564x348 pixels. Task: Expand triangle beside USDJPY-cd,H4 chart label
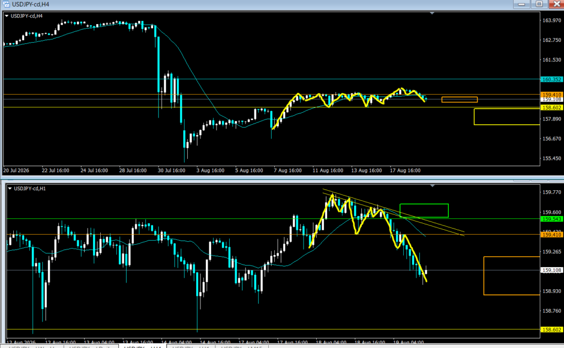point(7,16)
